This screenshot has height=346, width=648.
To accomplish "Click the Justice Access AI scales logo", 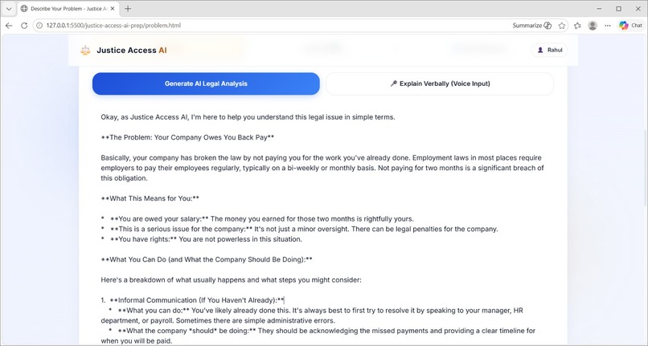I will click(85, 51).
